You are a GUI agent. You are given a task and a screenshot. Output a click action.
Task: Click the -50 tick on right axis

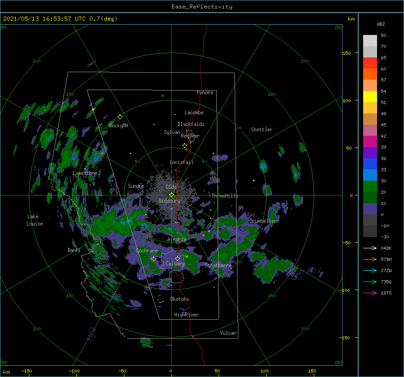coord(347,243)
